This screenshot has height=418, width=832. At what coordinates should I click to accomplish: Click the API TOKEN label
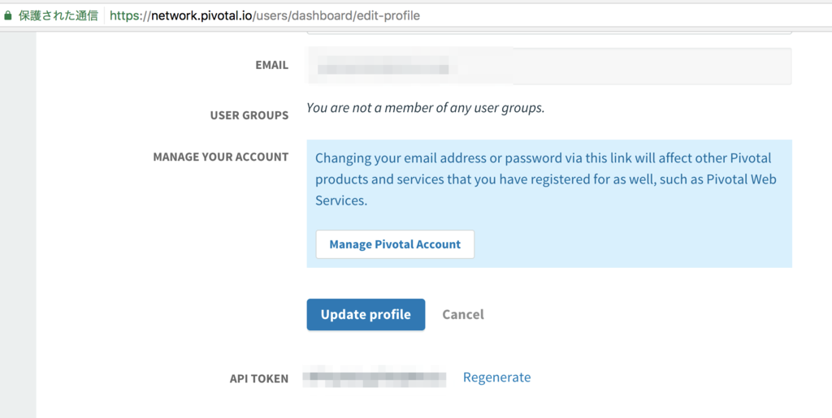tap(258, 379)
